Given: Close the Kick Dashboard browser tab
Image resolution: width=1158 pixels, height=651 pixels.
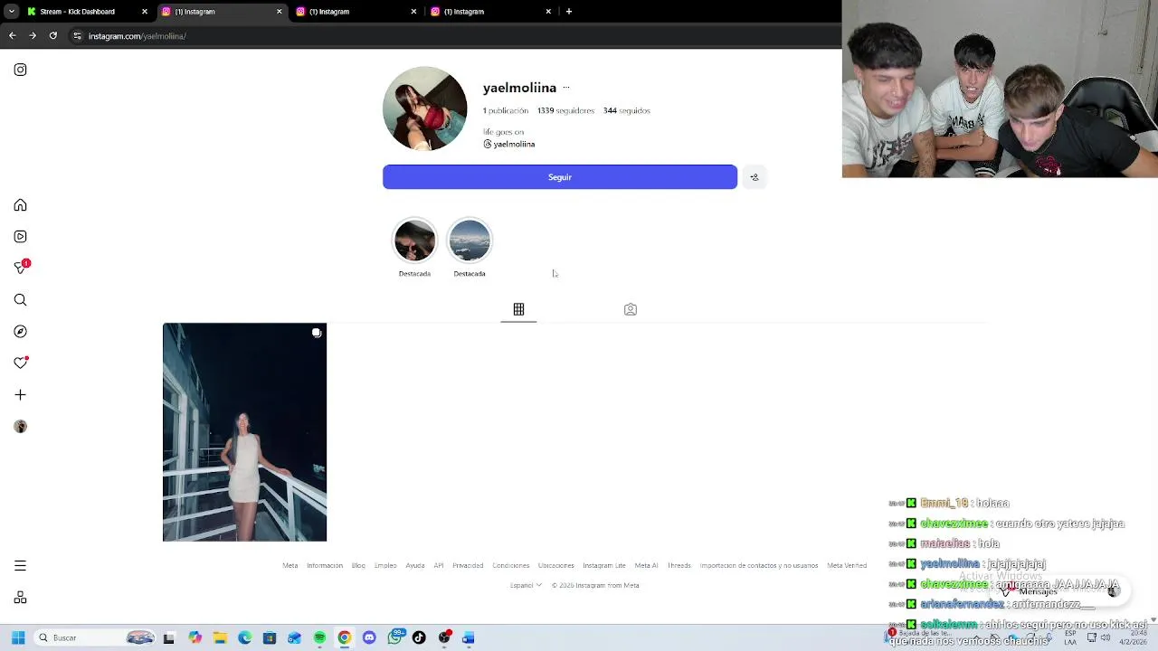Looking at the screenshot, I should (144, 12).
